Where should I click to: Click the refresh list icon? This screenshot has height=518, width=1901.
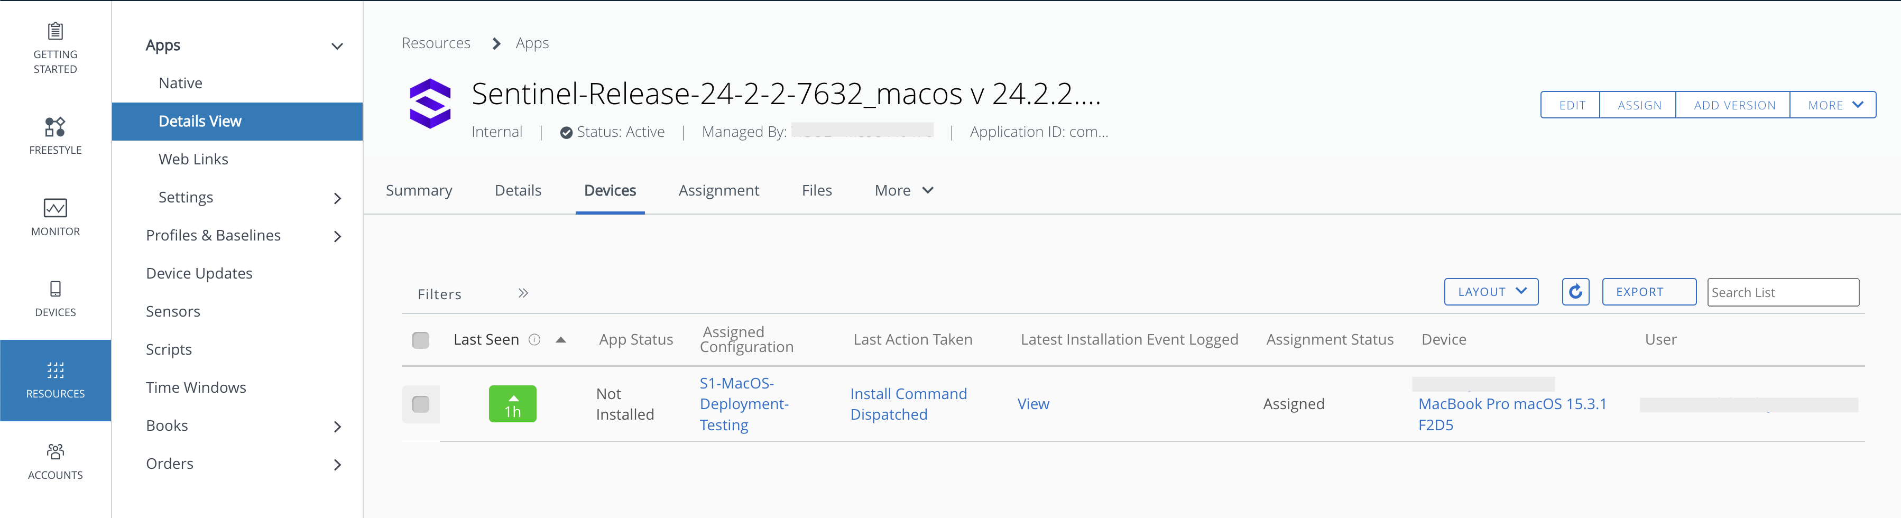(1575, 291)
